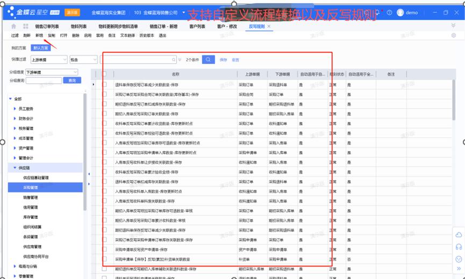
Task: Check row 期初退料单反写期初入库单辅助关联退料数量
Action: 104,269
